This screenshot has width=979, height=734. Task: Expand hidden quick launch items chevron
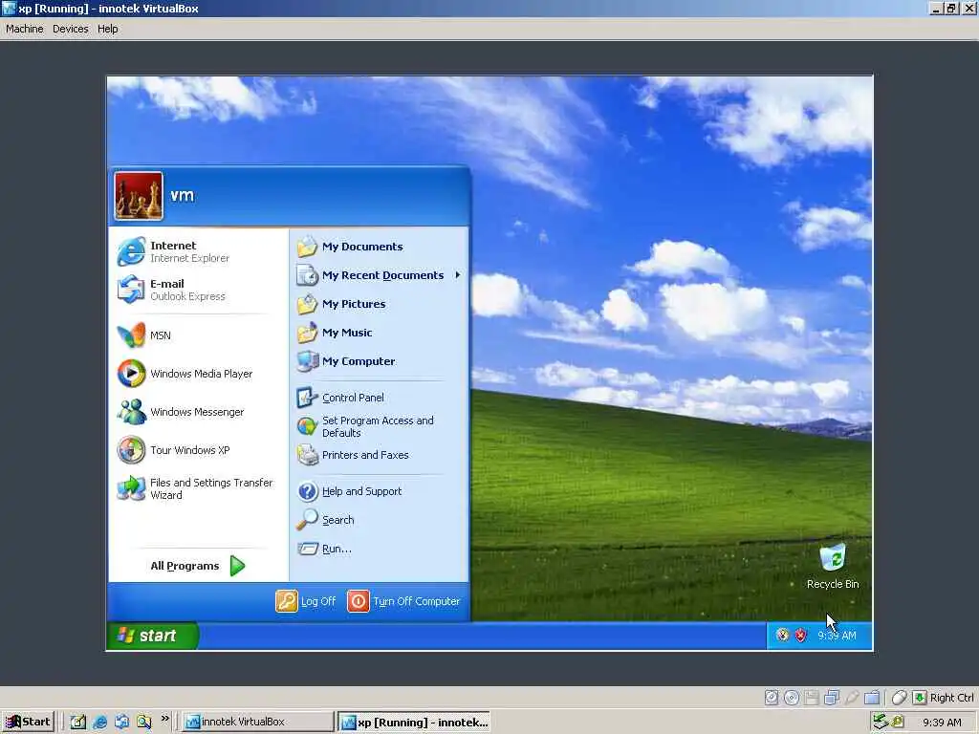point(164,719)
